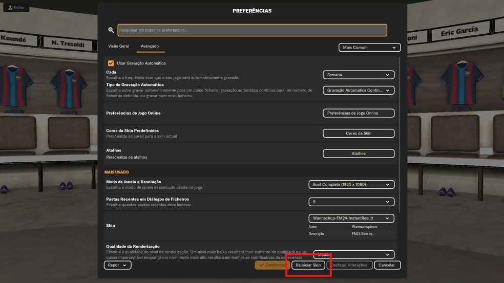Image resolution: width=504 pixels, height=283 pixels.
Task: Open the Gravação Automática Contín... dropdown
Action: pos(359,90)
